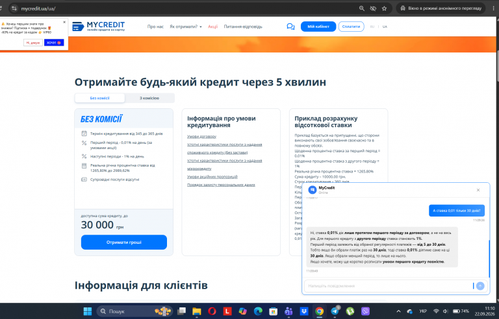The height and width of the screenshot is (319, 499).
Task: Open Microsoft Store from the taskbar
Action: pyautogui.click(x=273, y=311)
